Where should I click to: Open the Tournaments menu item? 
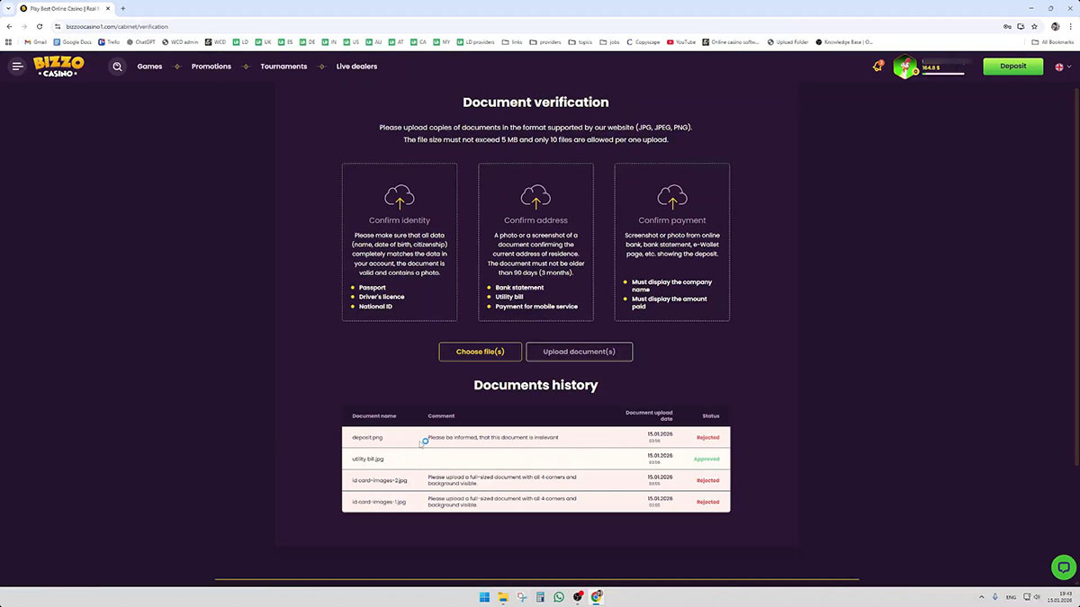pos(283,67)
